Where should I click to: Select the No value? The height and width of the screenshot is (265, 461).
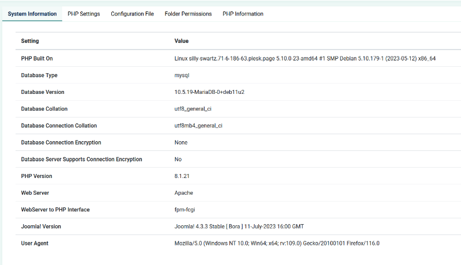click(178, 159)
